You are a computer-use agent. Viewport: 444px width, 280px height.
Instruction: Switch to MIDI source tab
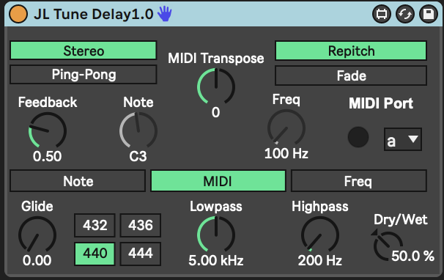pos(218,181)
